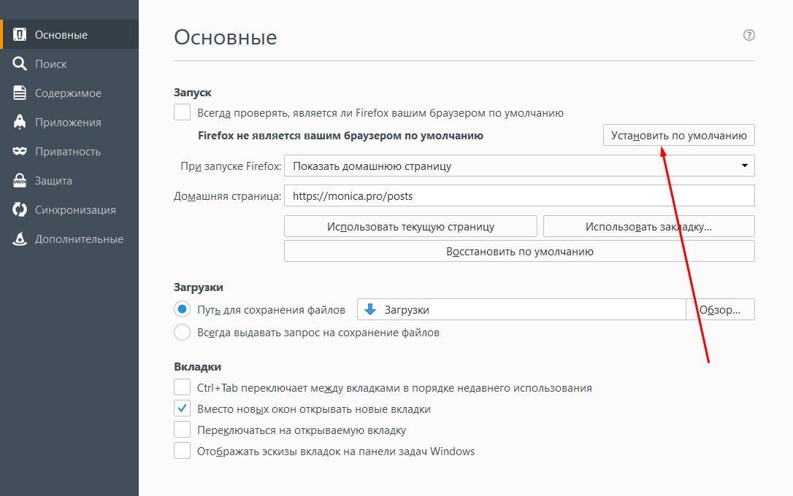
Task: Open the Синхронизация section
Action: click(x=69, y=209)
